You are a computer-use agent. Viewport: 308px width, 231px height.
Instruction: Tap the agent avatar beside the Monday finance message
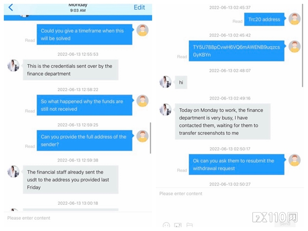coord(166,109)
